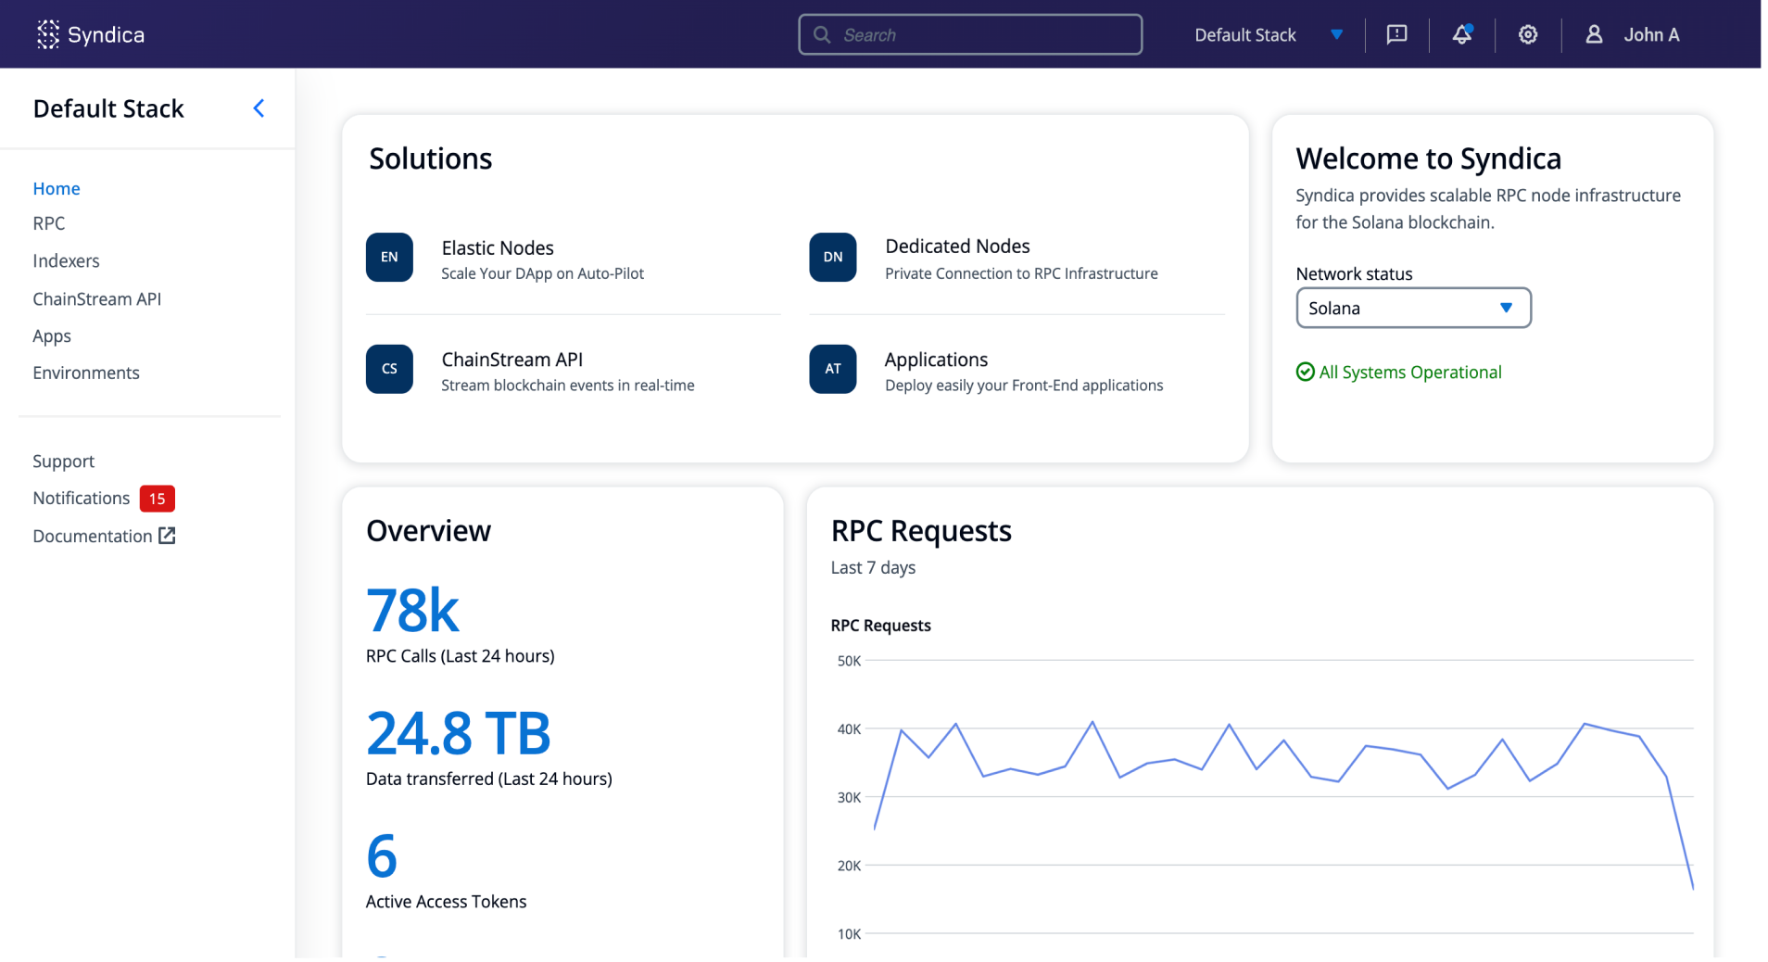
Task: Click into the Search input field
Action: point(970,34)
